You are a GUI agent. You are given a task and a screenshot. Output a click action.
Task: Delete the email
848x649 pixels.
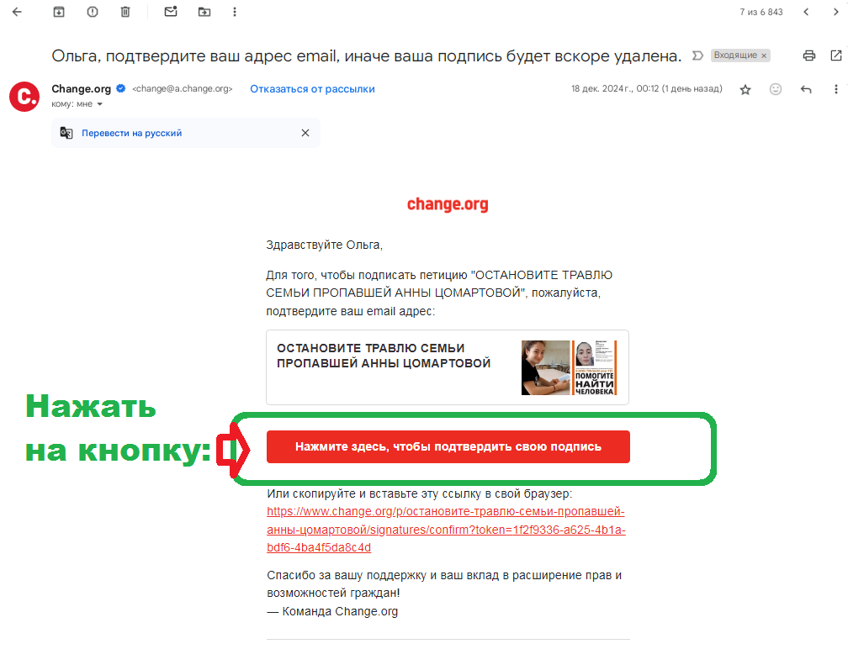[127, 12]
